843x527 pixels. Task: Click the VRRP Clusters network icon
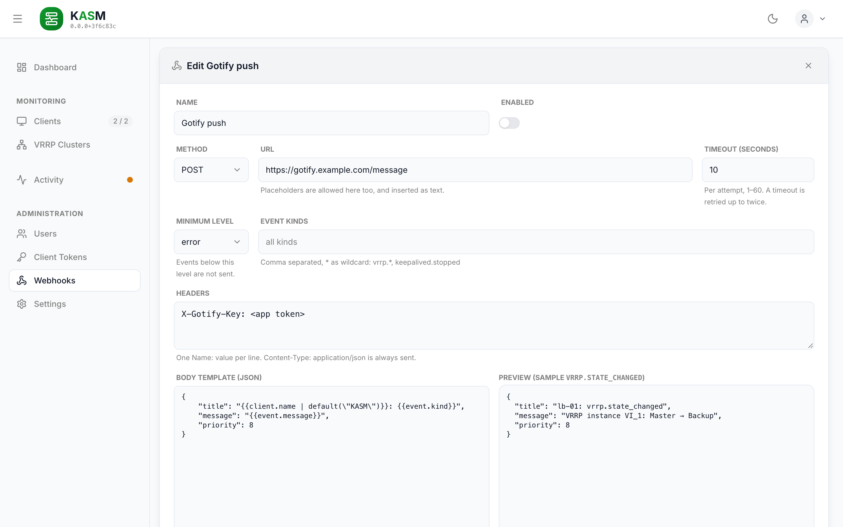22,145
